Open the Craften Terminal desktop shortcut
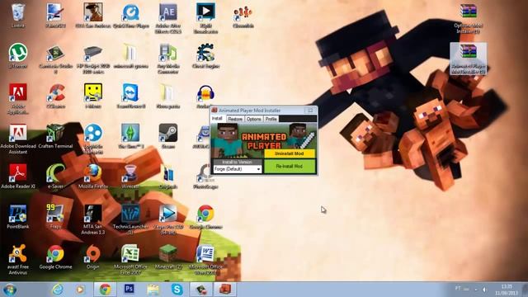The width and height of the screenshot is (528, 297). point(55,136)
